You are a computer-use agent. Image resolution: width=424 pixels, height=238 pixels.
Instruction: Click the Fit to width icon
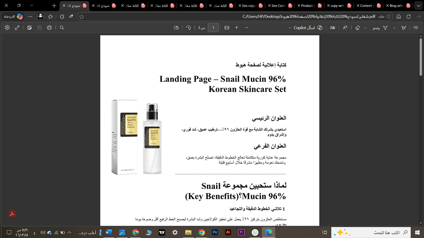227,28
